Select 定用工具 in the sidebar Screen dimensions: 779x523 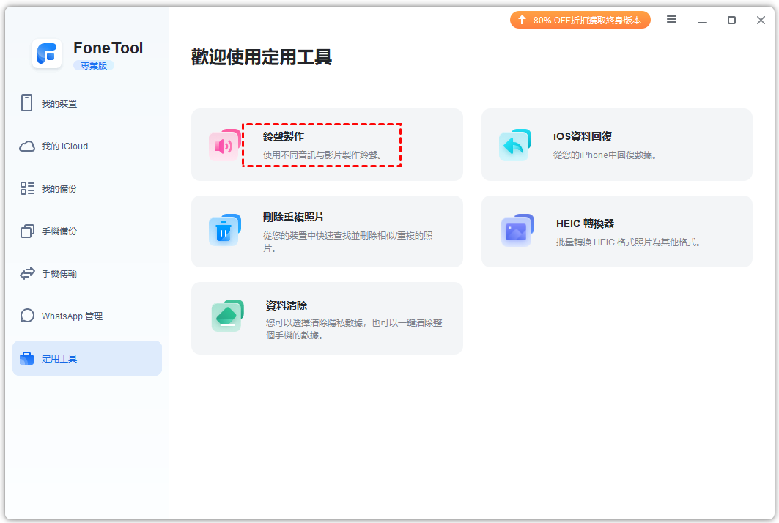coord(86,358)
